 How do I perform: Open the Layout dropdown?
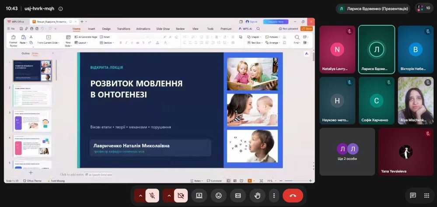(81, 43)
